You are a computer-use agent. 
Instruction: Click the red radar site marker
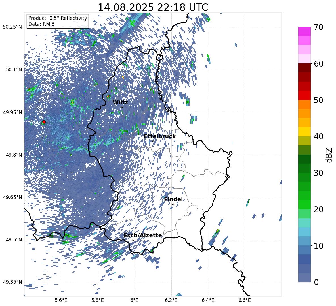(x=44, y=122)
